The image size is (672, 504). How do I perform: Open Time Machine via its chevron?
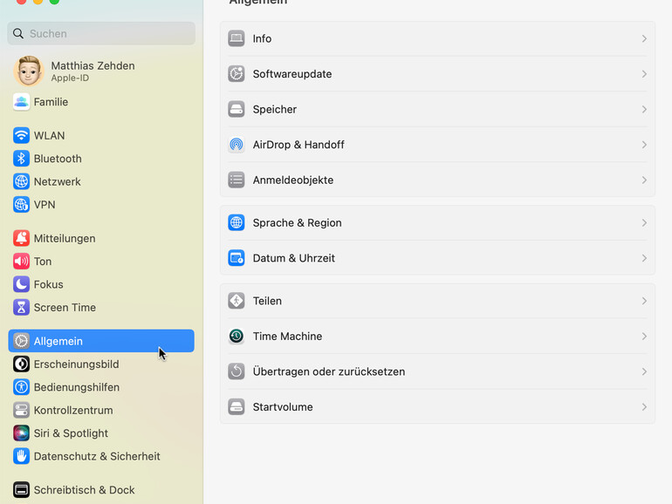(x=644, y=336)
